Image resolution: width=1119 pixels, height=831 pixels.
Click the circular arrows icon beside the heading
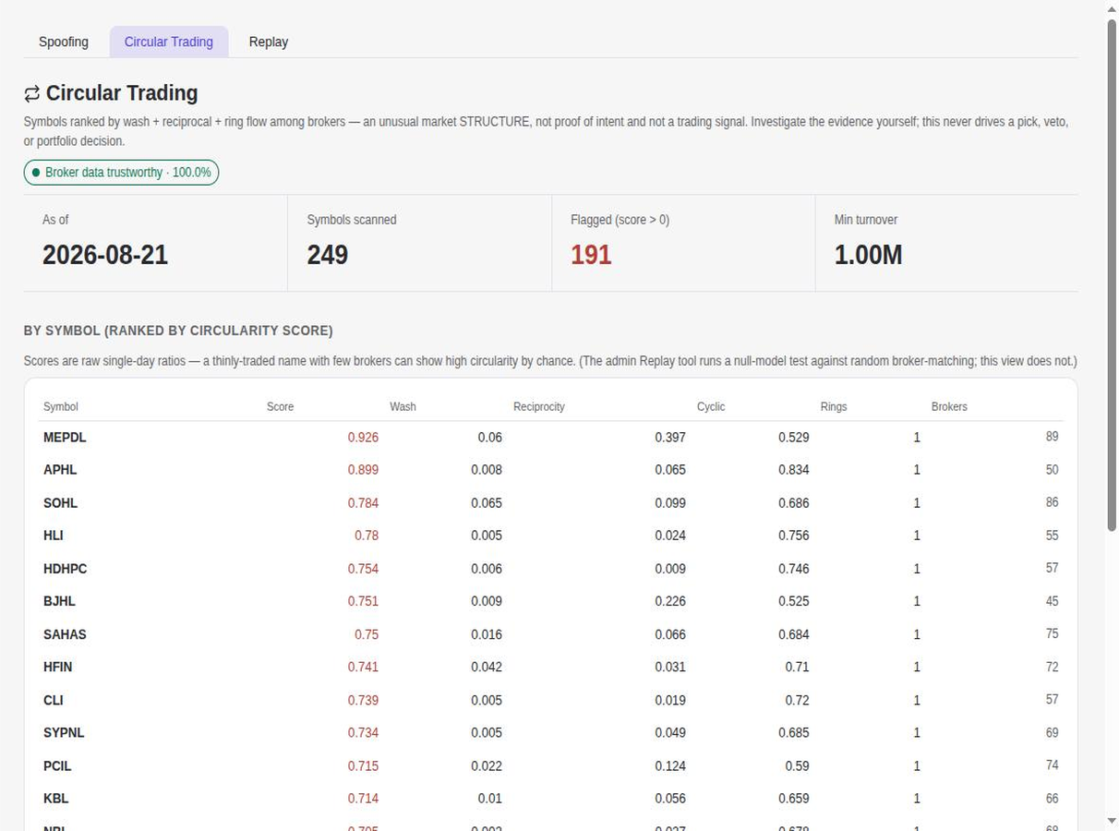point(32,93)
